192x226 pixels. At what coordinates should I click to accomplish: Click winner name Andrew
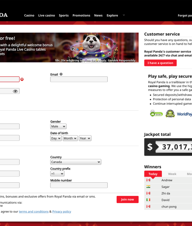pos(167,180)
